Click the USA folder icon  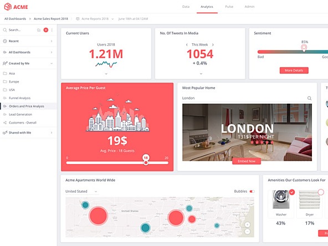click(5, 90)
